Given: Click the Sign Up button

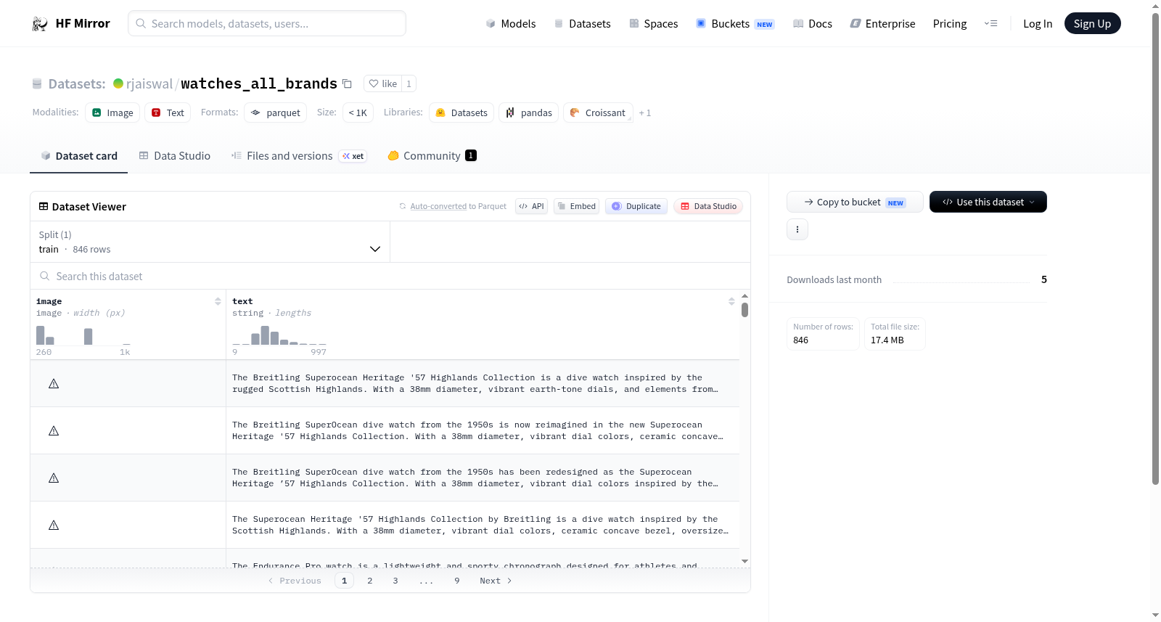Looking at the screenshot, I should 1092,24.
